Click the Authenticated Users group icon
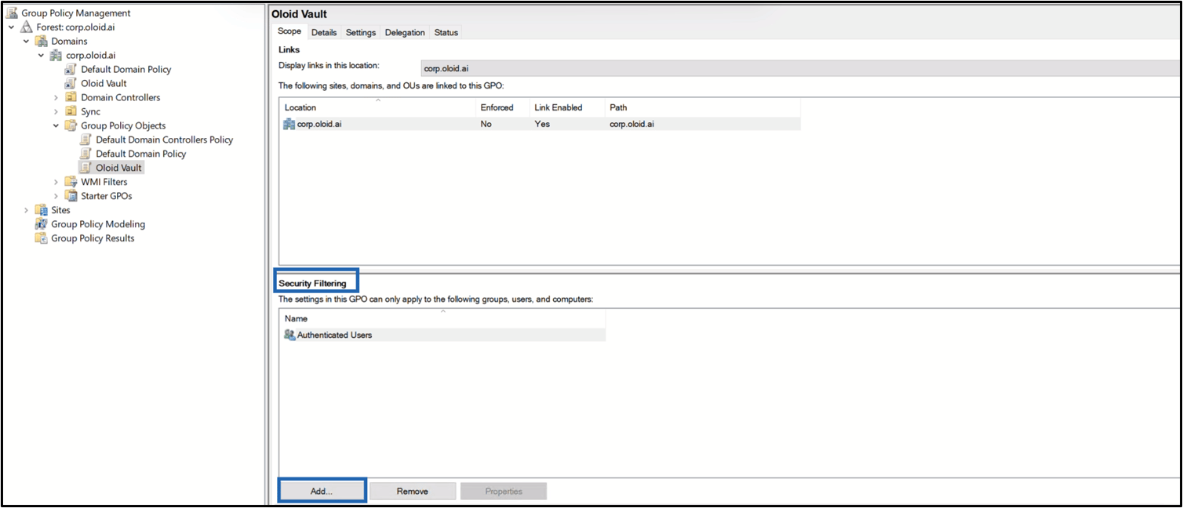 point(289,335)
